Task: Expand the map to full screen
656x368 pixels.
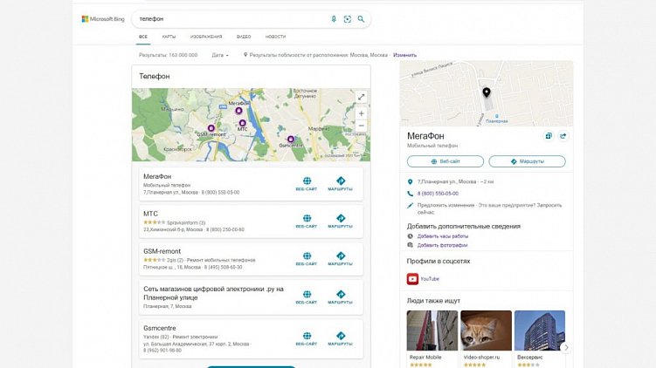Action: (x=361, y=98)
